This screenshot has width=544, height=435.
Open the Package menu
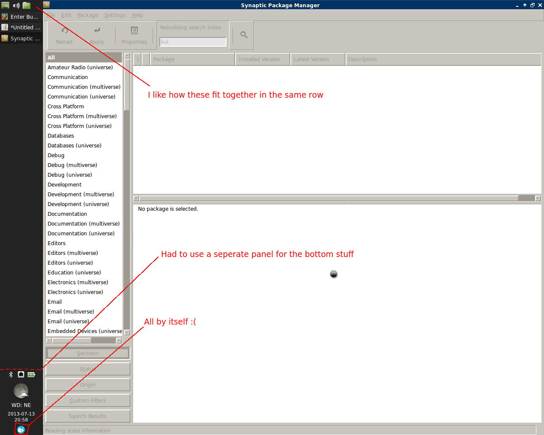(x=88, y=15)
